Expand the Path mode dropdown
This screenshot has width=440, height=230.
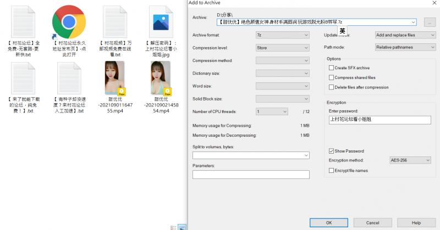(405, 47)
